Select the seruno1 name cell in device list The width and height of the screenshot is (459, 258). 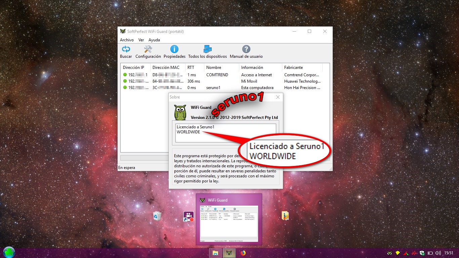click(x=213, y=88)
